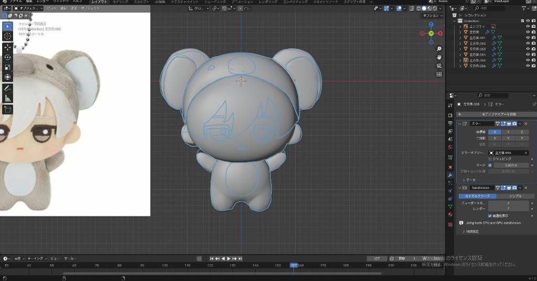Click the green Y axis on navigation gizmo
This screenshot has width=537, height=281.
pos(431,34)
